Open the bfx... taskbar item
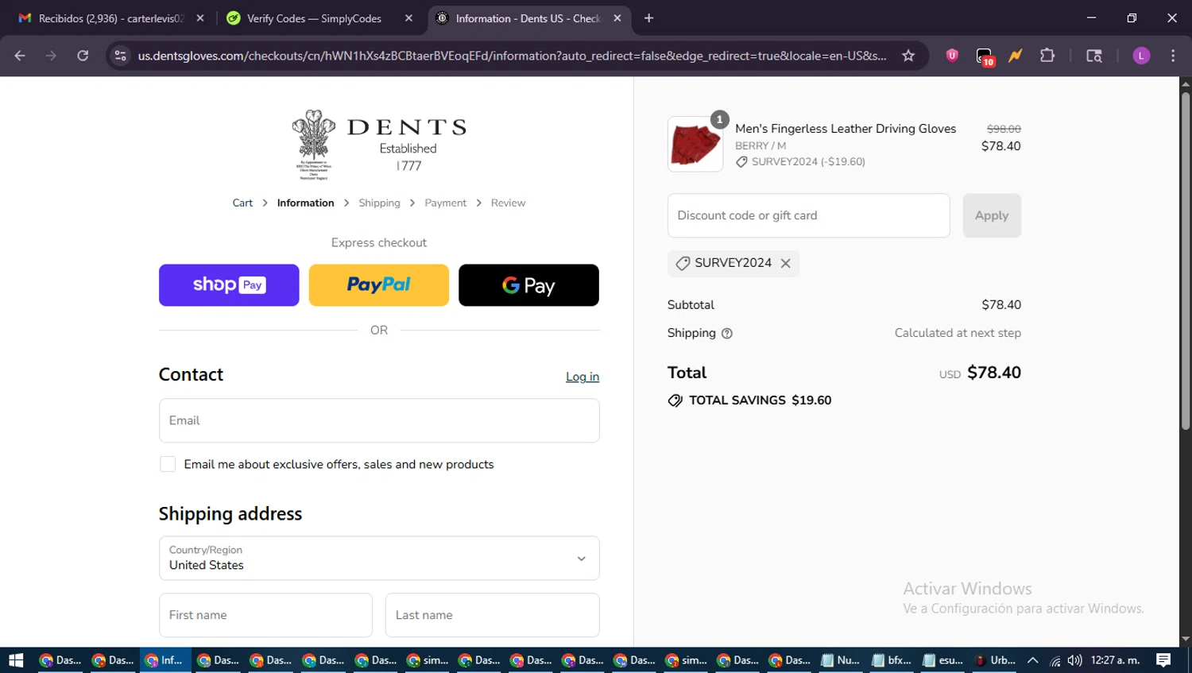The image size is (1192, 673). [892, 660]
